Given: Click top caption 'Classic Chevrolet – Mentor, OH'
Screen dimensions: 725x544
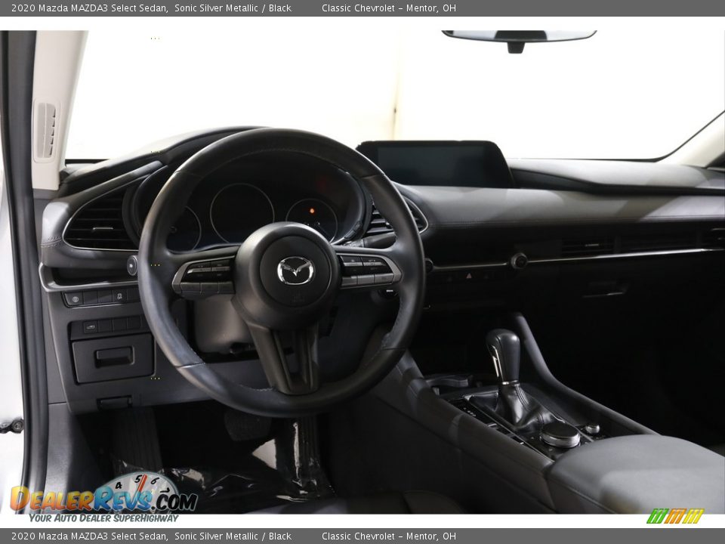Looking at the screenshot, I should pos(389,8).
